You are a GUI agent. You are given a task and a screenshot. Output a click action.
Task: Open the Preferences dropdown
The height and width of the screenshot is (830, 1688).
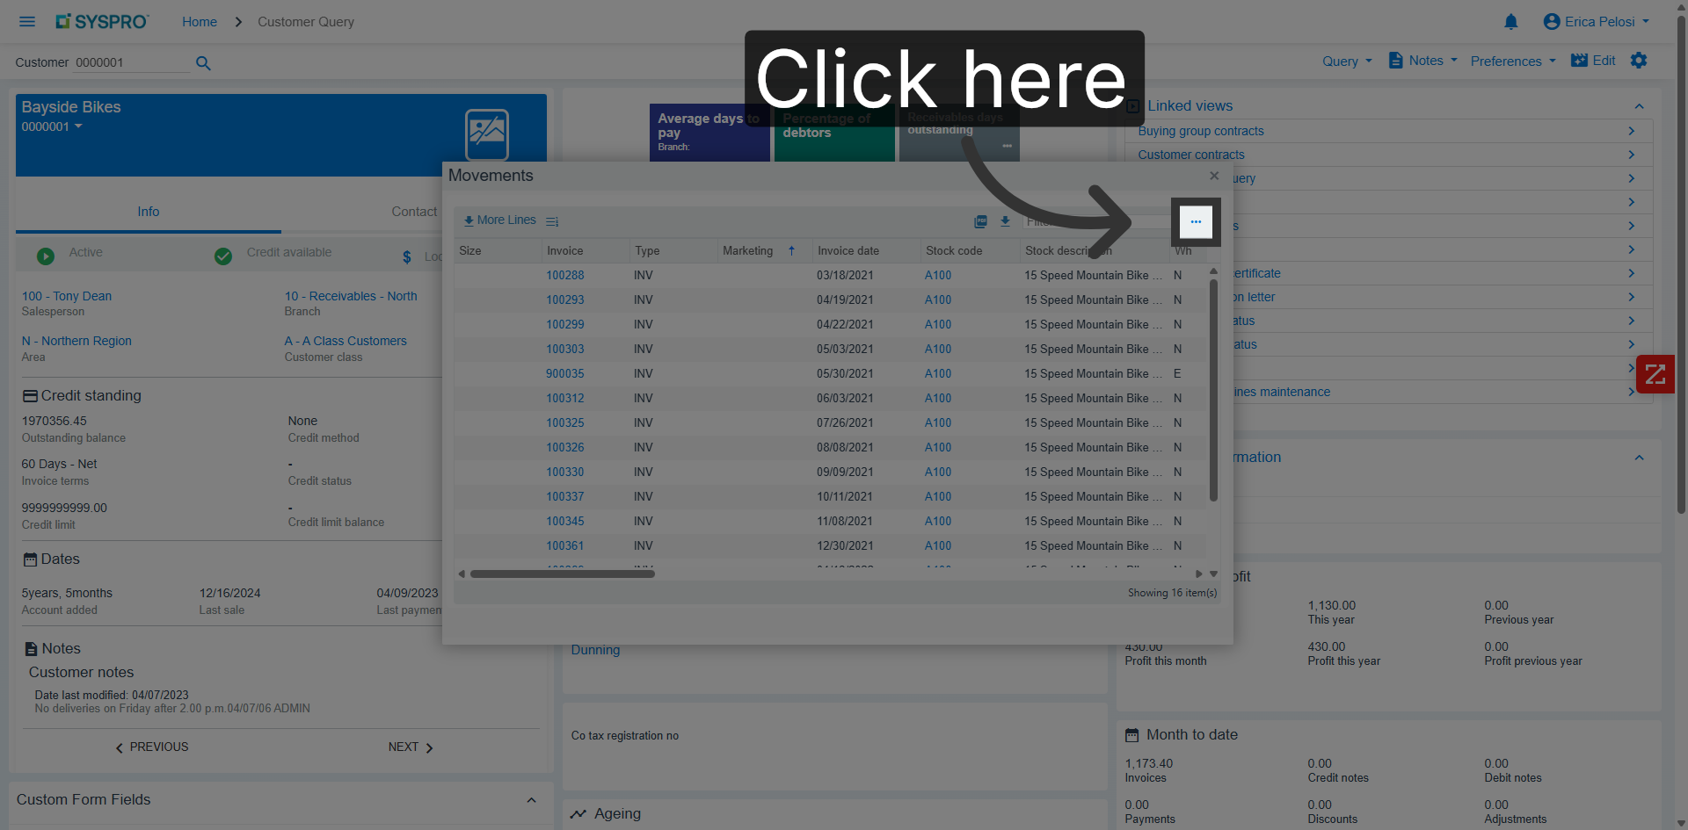tap(1513, 61)
